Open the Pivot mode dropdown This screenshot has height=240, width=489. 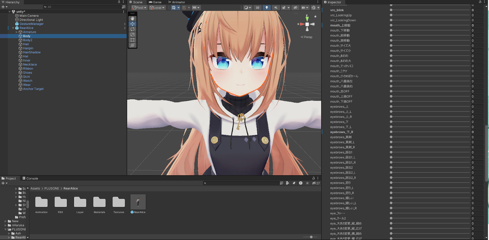139,8
